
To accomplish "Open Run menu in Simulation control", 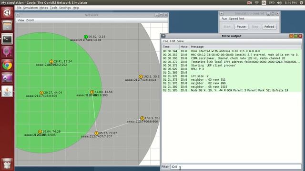I will (224, 19).
